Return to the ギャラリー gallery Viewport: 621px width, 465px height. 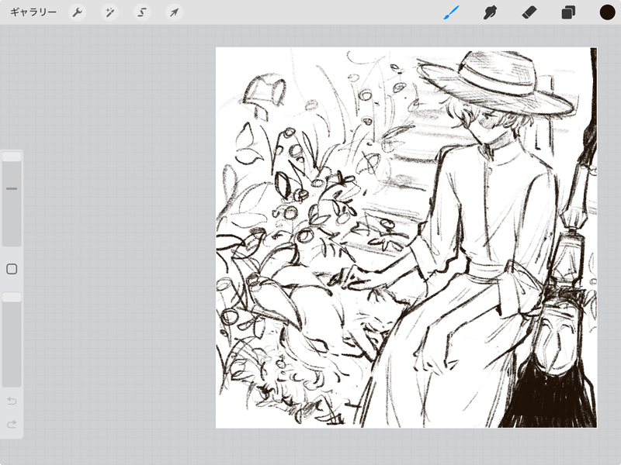pyautogui.click(x=33, y=12)
